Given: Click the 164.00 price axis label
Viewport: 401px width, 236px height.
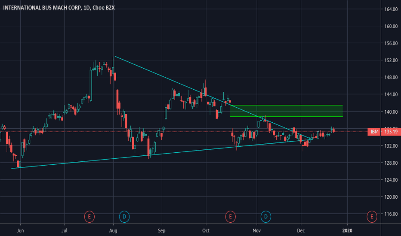Looking at the screenshot, I should click(x=391, y=9).
